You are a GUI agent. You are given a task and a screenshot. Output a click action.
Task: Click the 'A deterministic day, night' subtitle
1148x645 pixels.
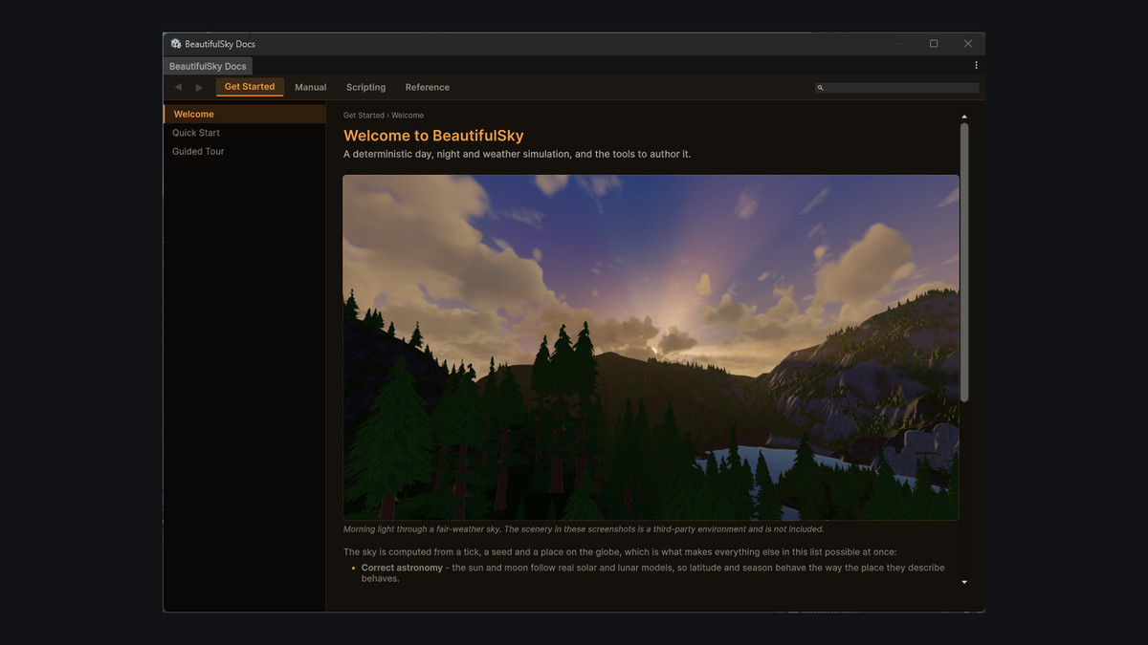517,154
